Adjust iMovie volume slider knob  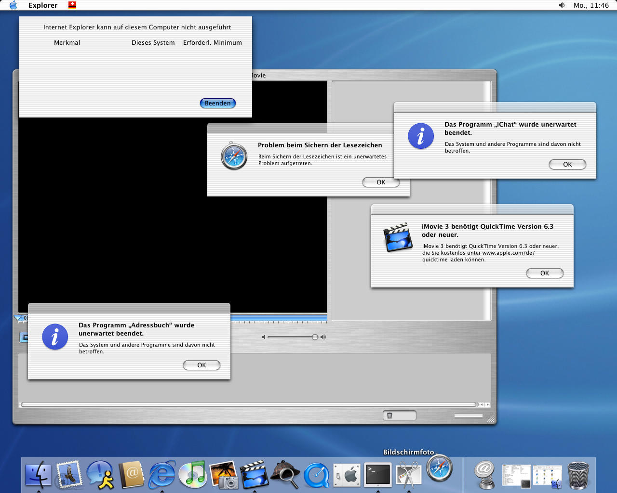[x=315, y=337]
